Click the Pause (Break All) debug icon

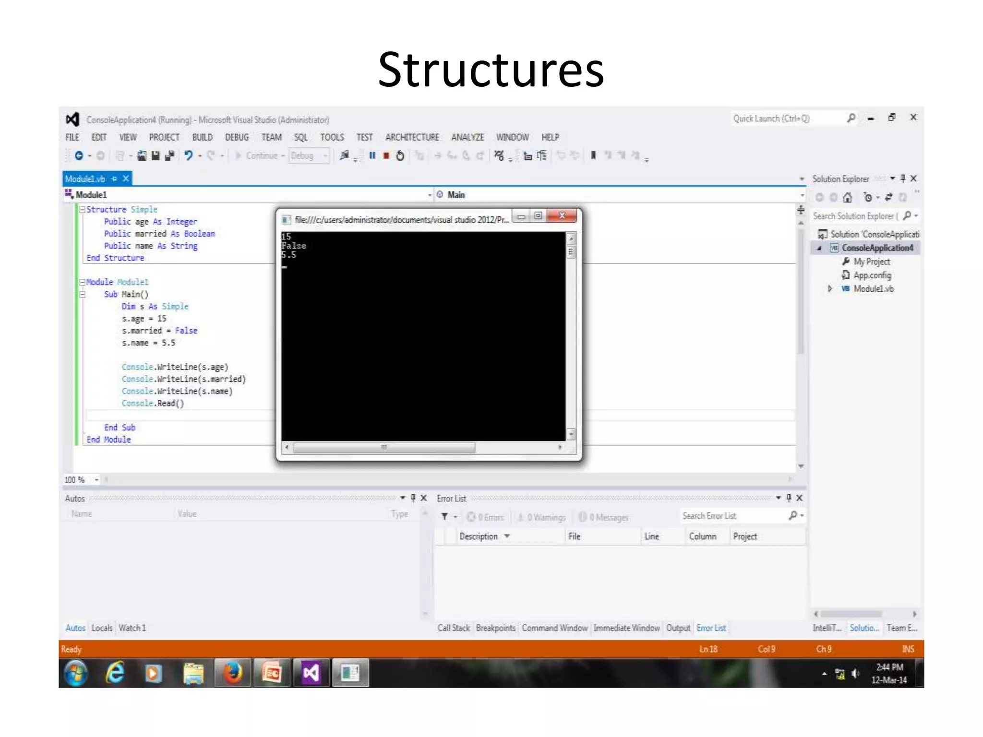tap(372, 155)
